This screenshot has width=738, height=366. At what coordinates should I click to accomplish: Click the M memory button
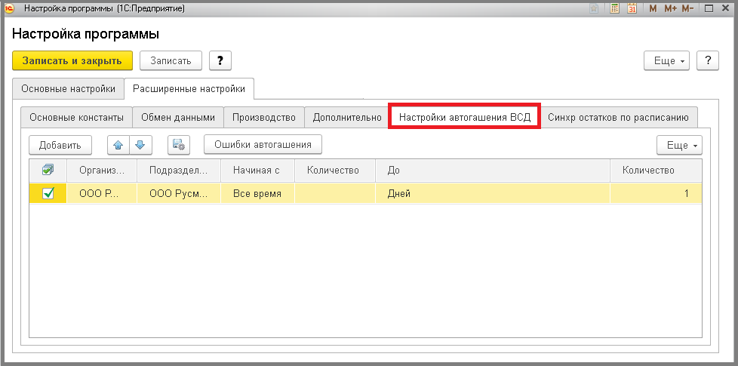pos(652,8)
